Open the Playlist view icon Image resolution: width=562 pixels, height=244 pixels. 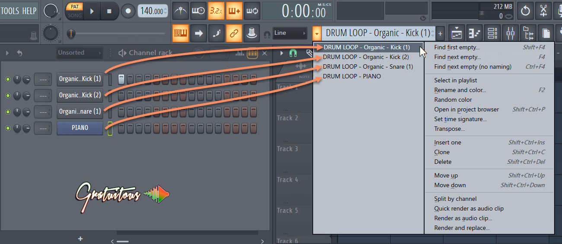click(x=457, y=33)
